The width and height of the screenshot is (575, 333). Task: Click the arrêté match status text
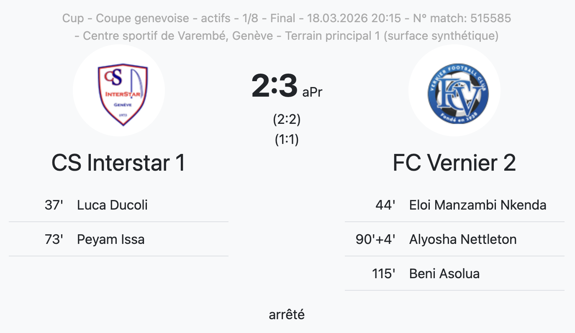pos(287,315)
